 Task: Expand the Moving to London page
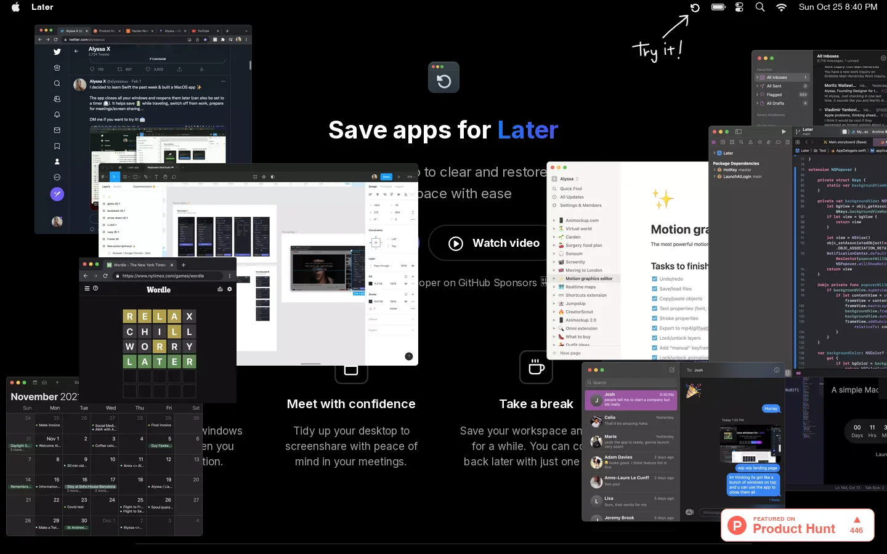[x=554, y=270]
